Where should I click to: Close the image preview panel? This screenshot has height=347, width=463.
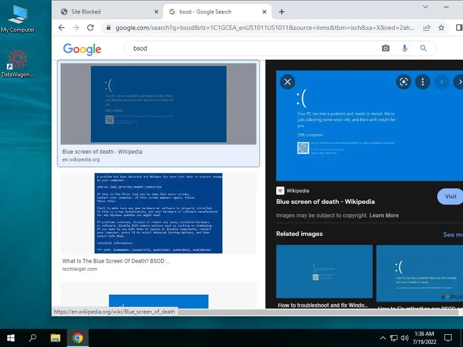288,82
